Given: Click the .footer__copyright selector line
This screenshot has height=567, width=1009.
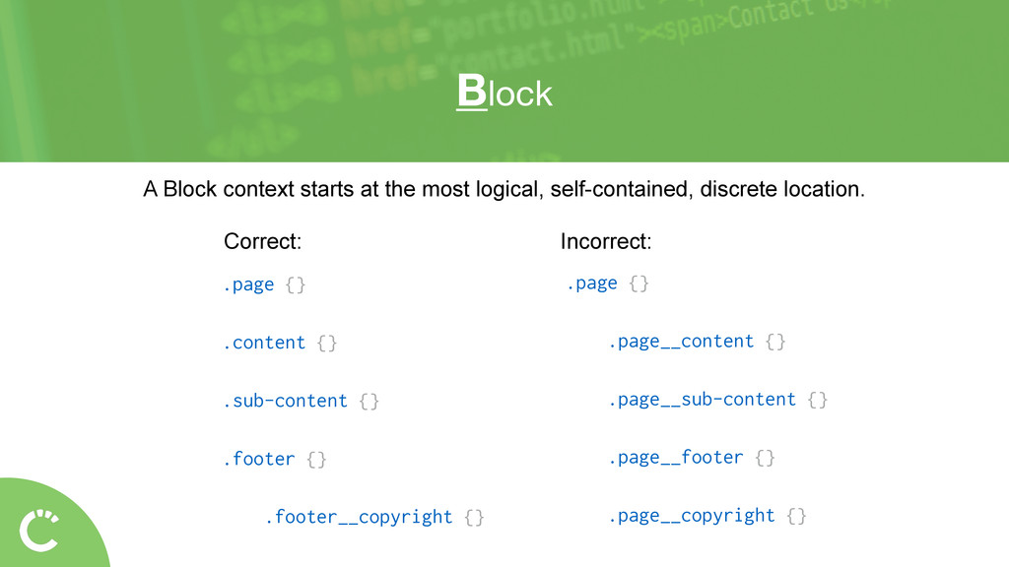Looking at the screenshot, I should tap(359, 517).
